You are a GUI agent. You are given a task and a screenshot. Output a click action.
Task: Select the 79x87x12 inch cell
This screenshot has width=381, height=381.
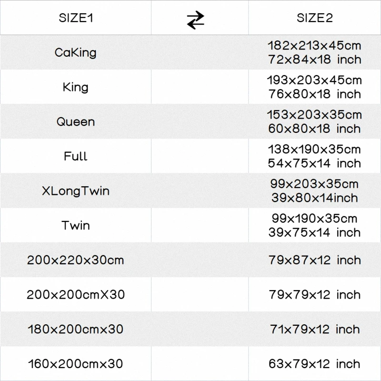pyautogui.click(x=314, y=260)
